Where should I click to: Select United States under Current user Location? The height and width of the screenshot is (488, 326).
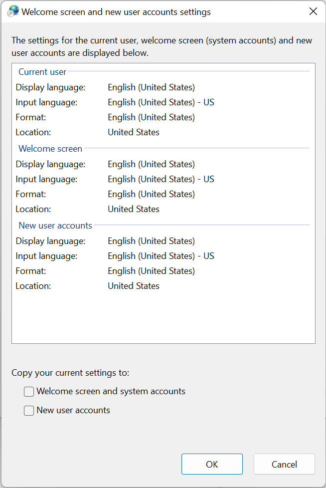coord(133,132)
